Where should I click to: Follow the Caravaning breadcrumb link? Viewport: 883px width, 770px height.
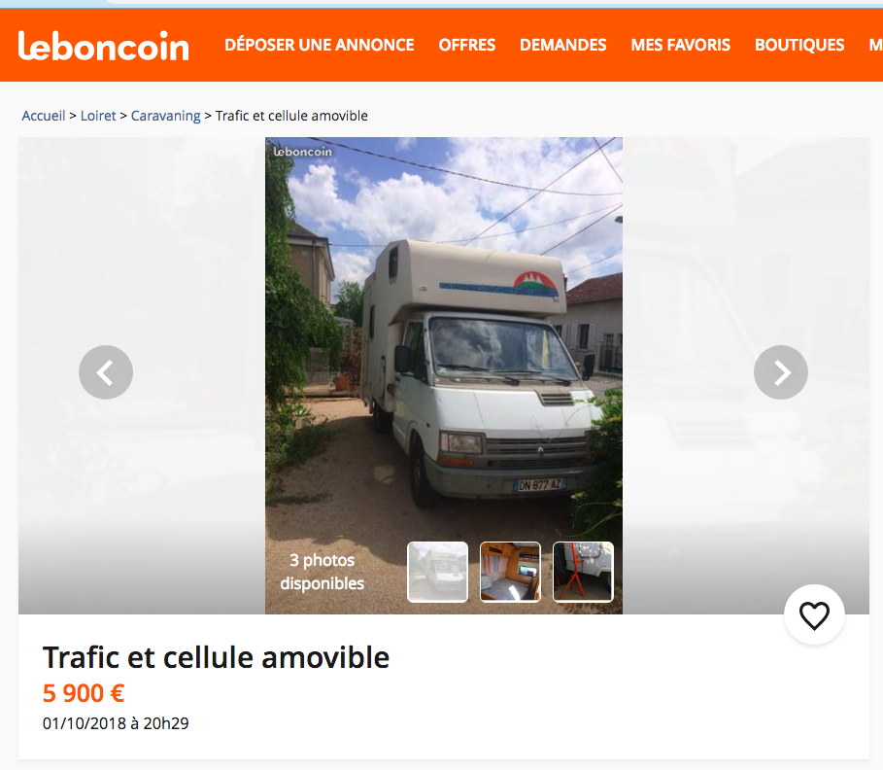pos(165,116)
